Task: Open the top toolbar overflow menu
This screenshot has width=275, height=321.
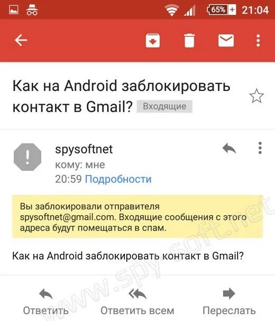Action: [258, 40]
